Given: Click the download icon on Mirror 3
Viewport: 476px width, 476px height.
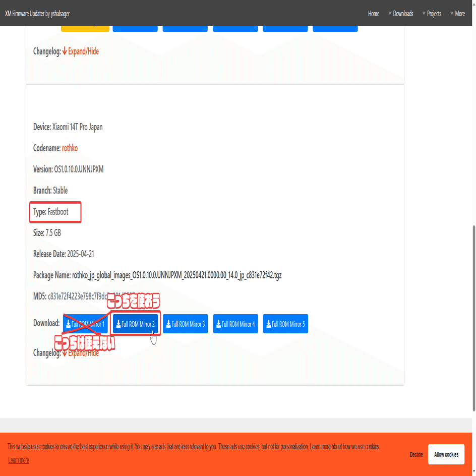Looking at the screenshot, I should [168, 324].
